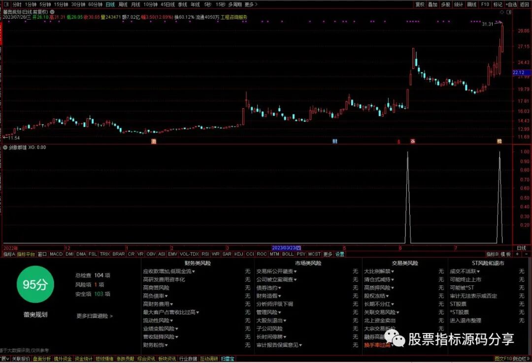Select the VOL-TDX indicator
Image resolution: width=532 pixels, height=363 pixels.
189,254
